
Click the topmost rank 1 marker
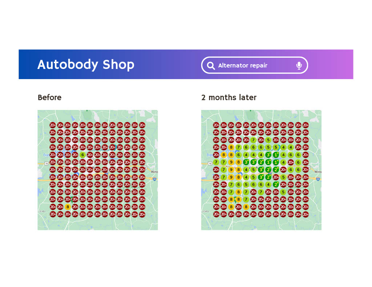tap(276, 155)
